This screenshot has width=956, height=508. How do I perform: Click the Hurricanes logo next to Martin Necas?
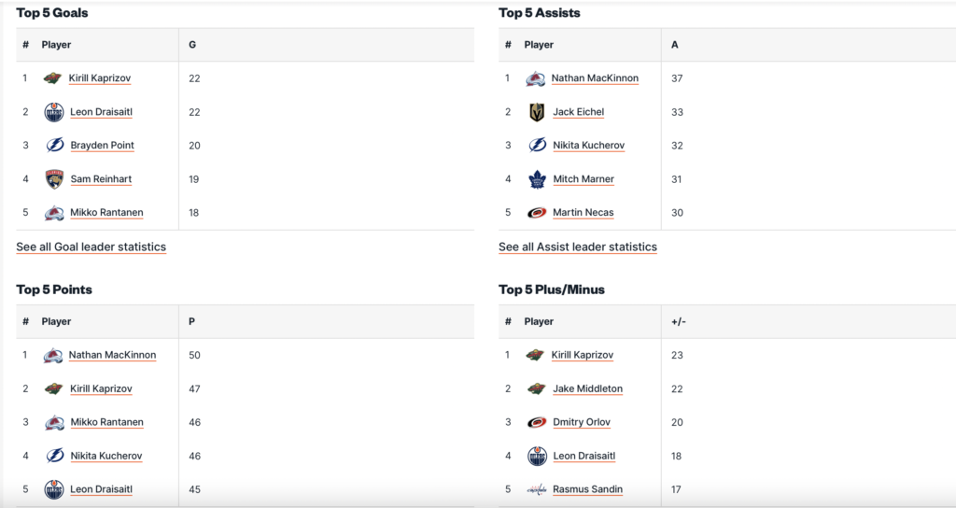pyautogui.click(x=537, y=213)
